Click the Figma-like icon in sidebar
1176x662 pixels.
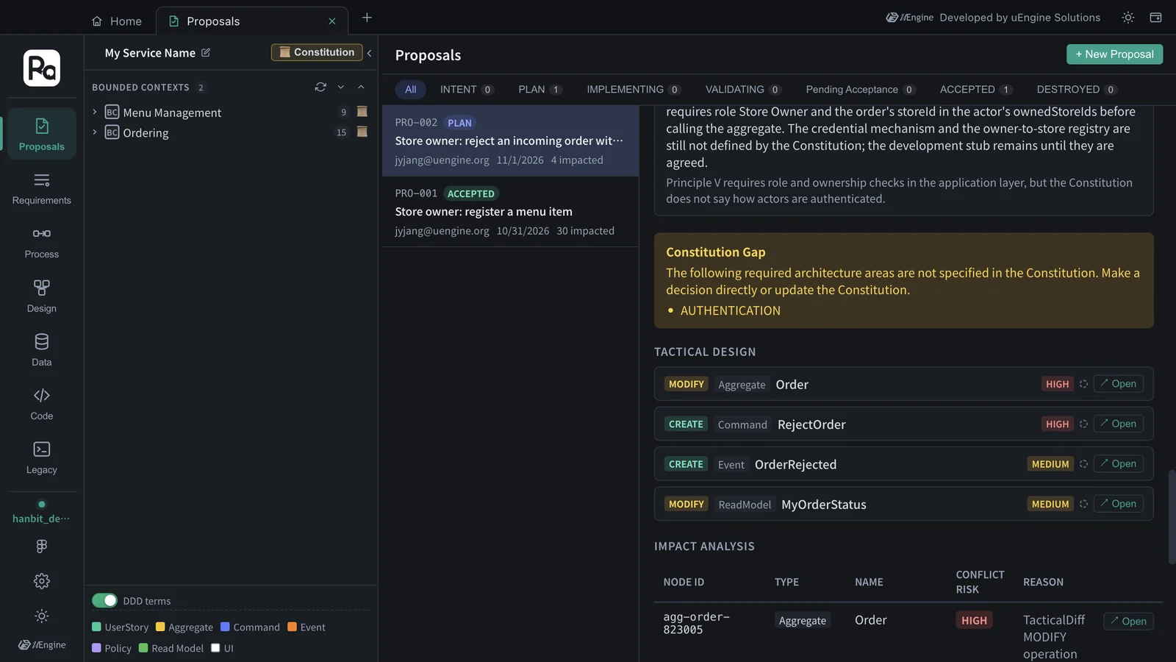click(42, 546)
